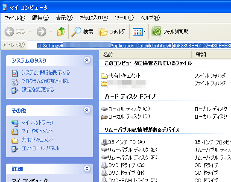This screenshot has width=231, height=182.
Task: Toggle the Folders (フォルダ) pane button
Action: [112, 32]
